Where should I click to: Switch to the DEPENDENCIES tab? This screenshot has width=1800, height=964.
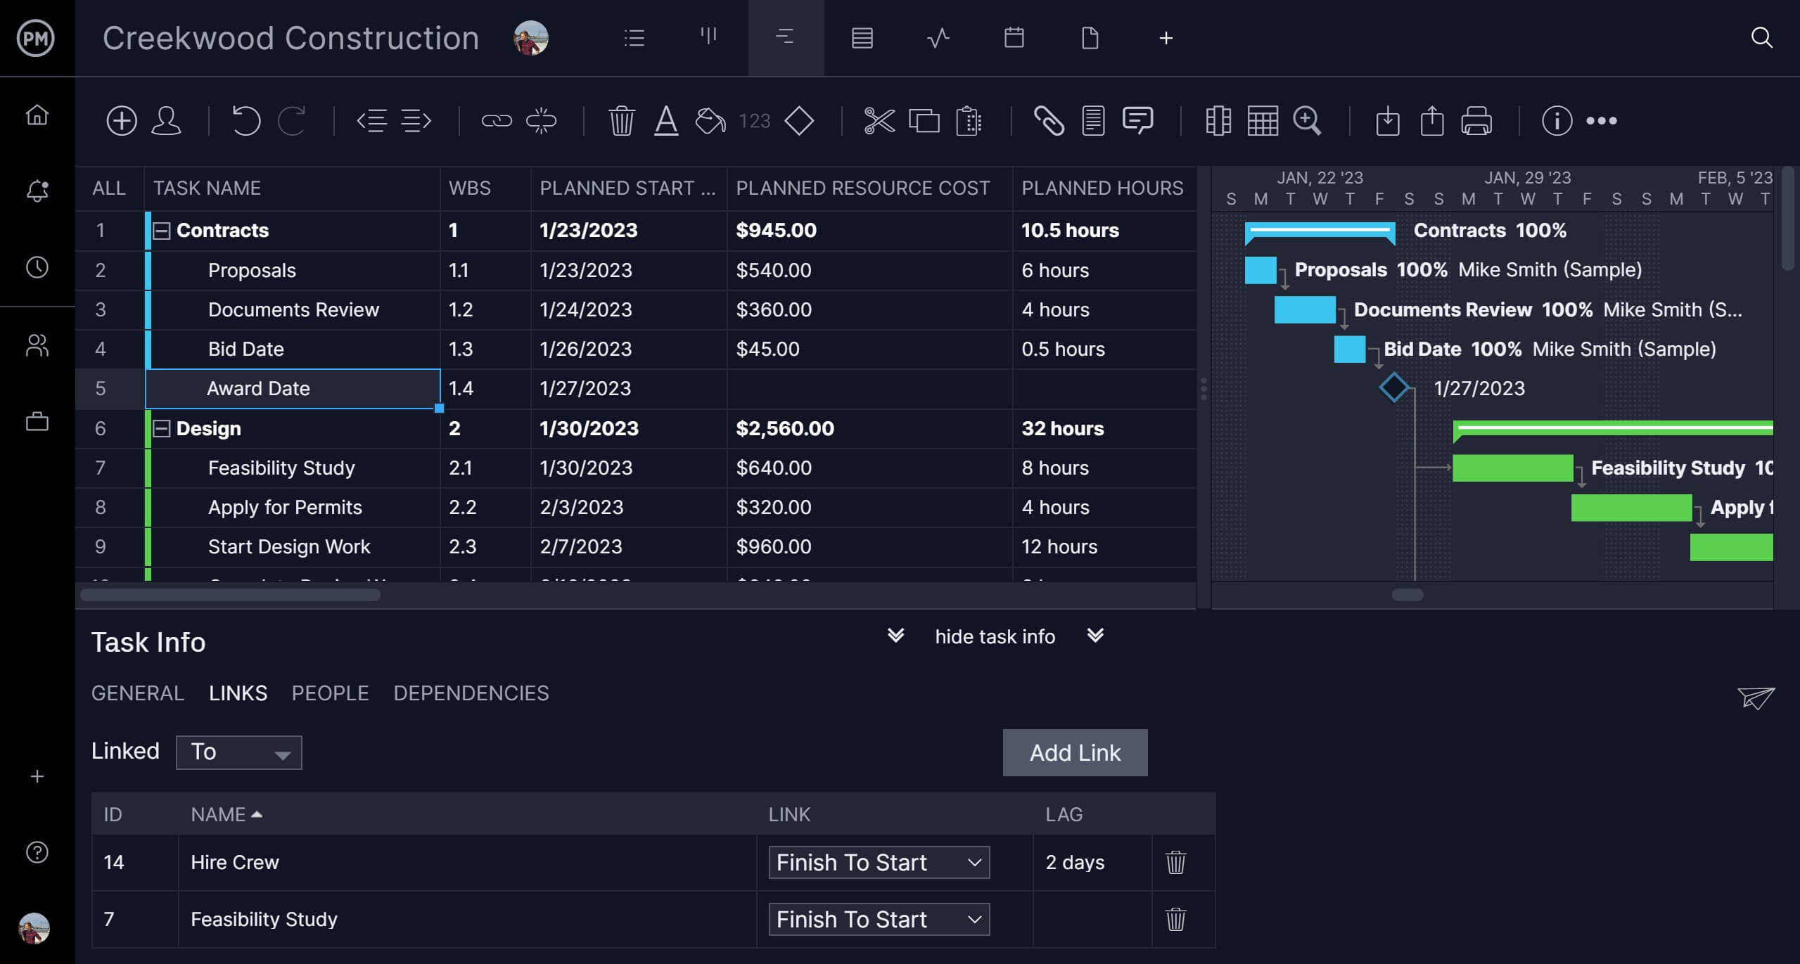(471, 693)
